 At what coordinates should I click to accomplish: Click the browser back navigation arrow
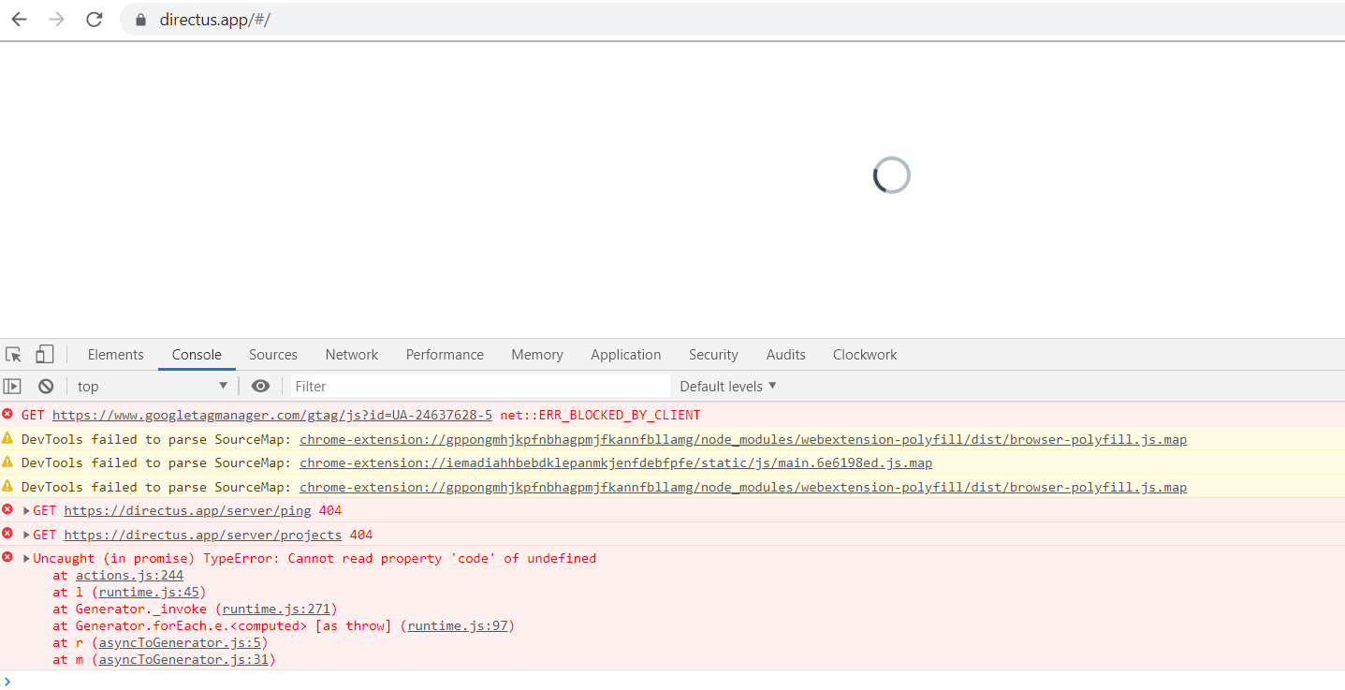[19, 19]
